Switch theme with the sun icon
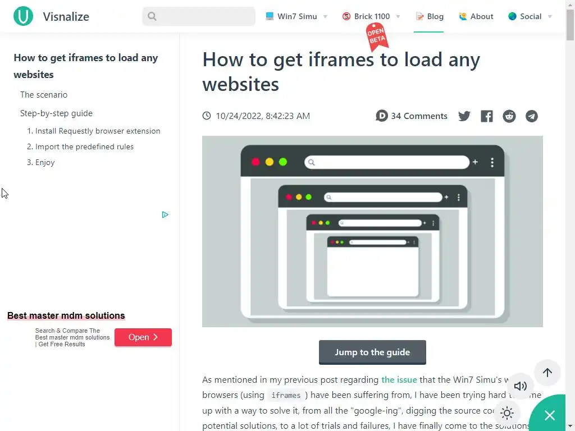Viewport: 575px width, 431px height. pos(507,413)
